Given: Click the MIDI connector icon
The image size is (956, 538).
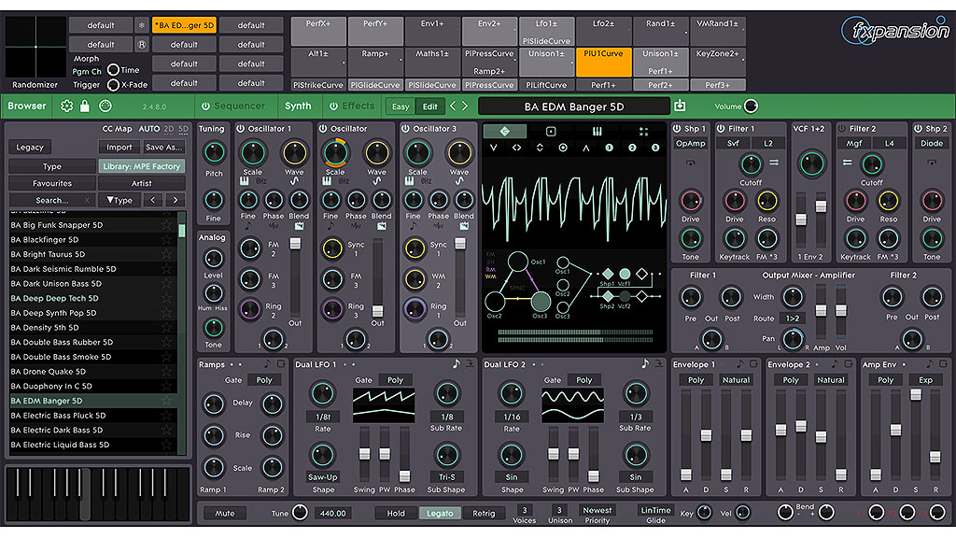Looking at the screenshot, I should [105, 106].
